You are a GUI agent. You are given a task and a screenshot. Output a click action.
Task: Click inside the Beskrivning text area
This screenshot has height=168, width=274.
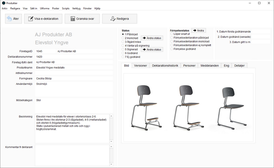(x=72, y=129)
